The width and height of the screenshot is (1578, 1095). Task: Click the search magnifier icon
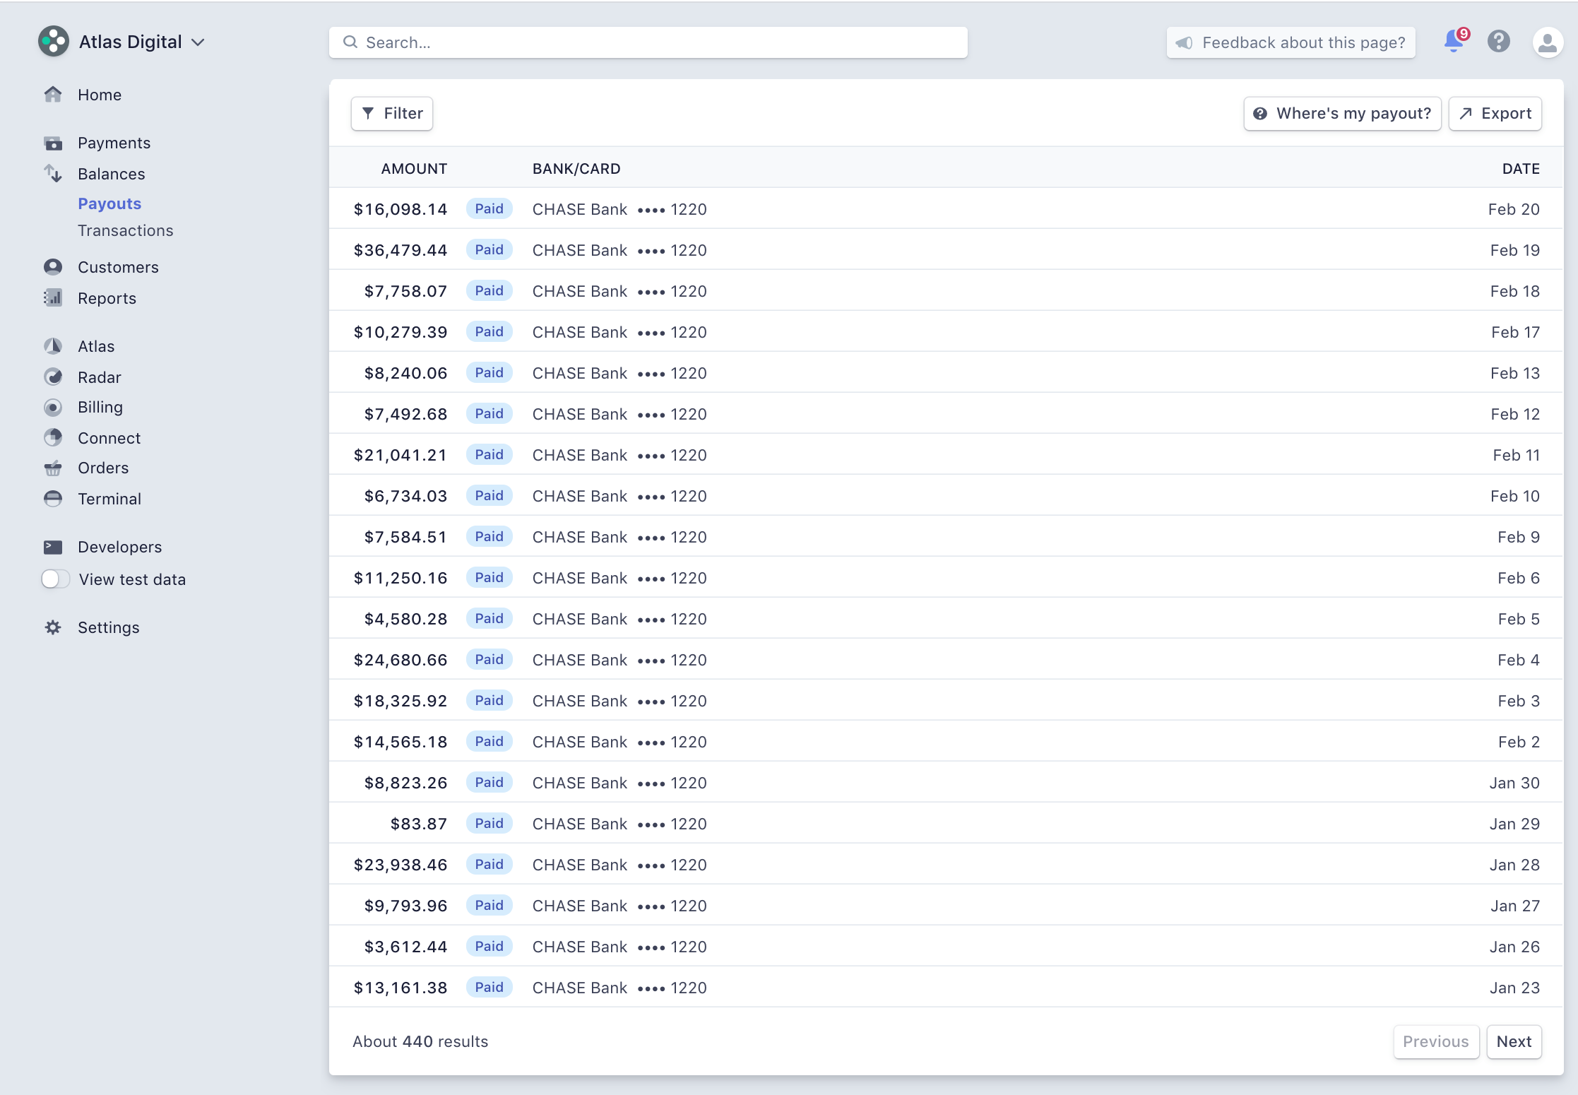(350, 42)
